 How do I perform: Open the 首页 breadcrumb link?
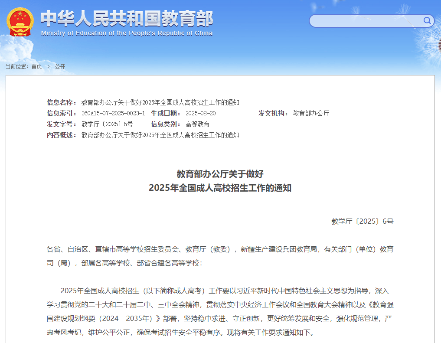36,66
